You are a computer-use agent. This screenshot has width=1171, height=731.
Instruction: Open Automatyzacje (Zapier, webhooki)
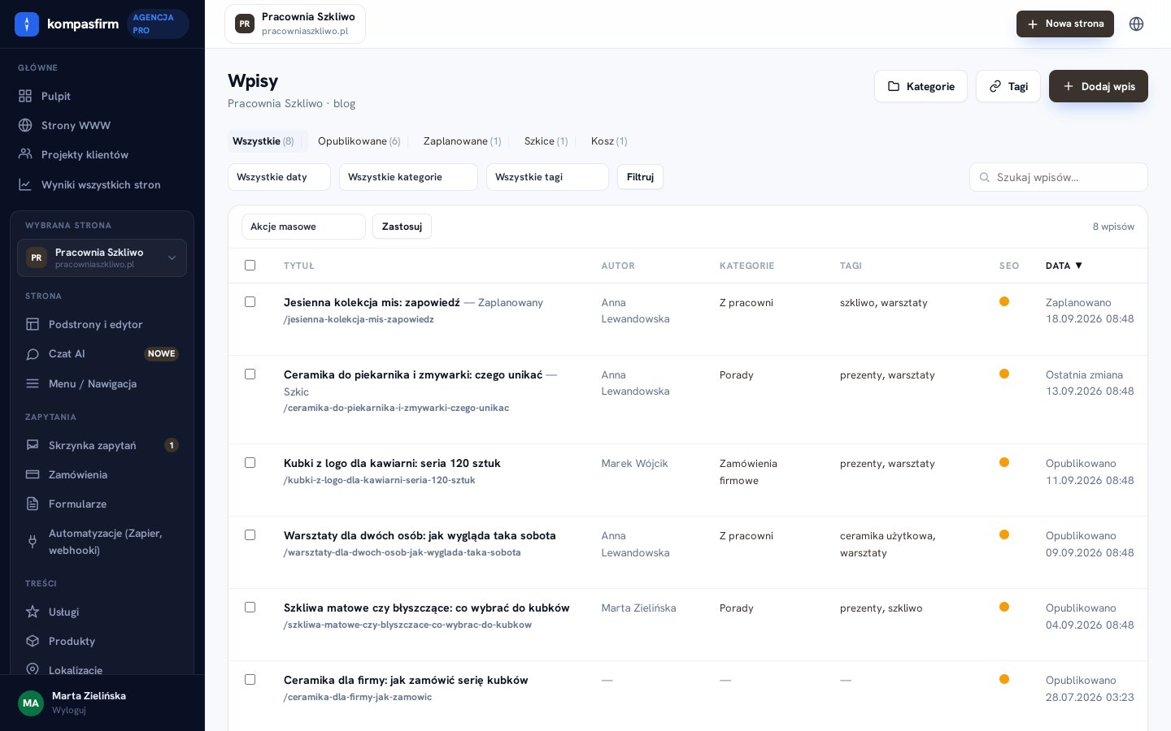[102, 542]
